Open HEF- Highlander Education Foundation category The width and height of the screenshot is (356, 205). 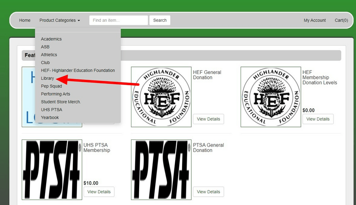[78, 70]
